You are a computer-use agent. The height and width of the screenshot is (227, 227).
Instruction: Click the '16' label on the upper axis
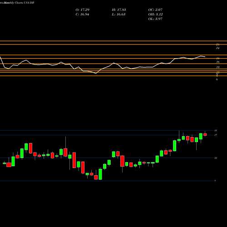click(218, 62)
